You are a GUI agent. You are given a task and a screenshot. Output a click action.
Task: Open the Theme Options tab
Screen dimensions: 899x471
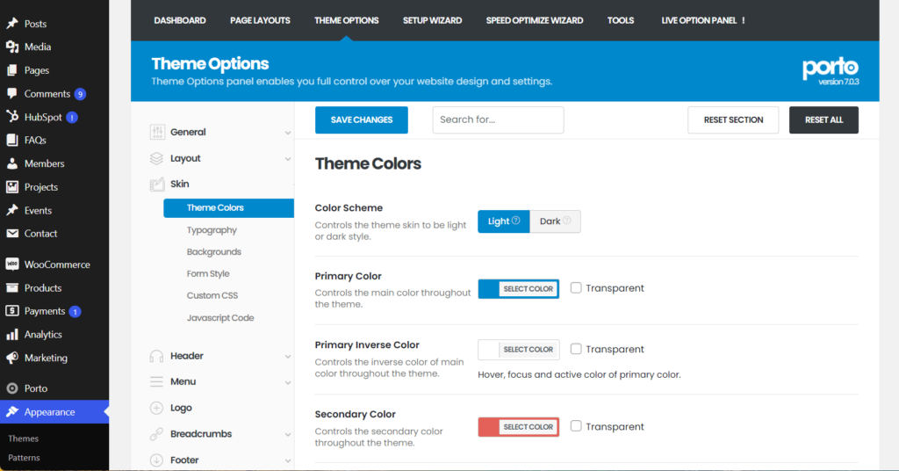pyautogui.click(x=346, y=21)
